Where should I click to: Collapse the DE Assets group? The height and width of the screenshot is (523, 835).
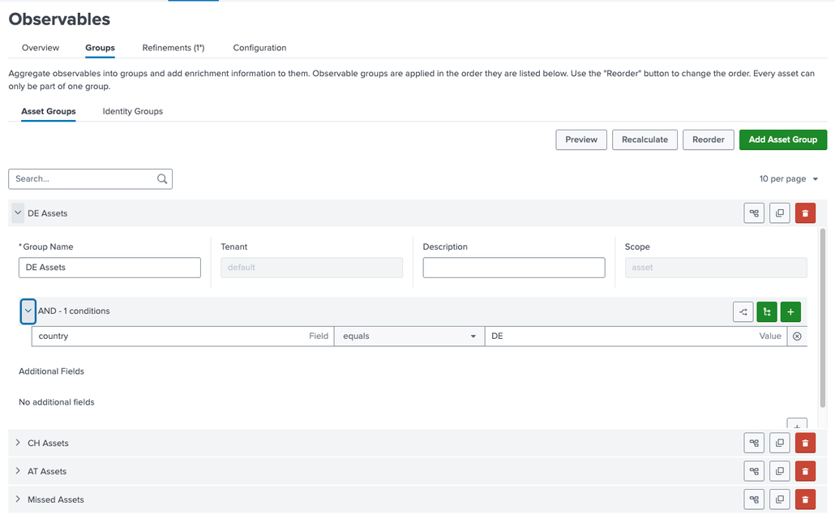coord(18,213)
